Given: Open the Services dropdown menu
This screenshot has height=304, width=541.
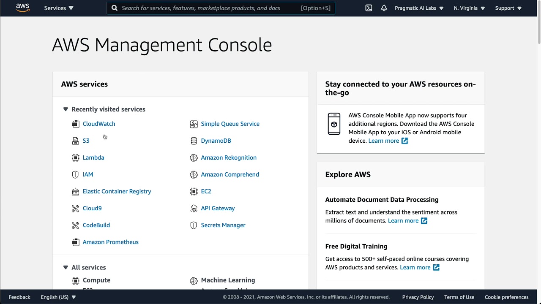Looking at the screenshot, I should (x=59, y=8).
